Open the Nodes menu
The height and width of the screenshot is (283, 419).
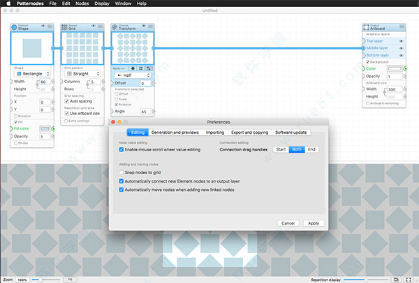[82, 3]
